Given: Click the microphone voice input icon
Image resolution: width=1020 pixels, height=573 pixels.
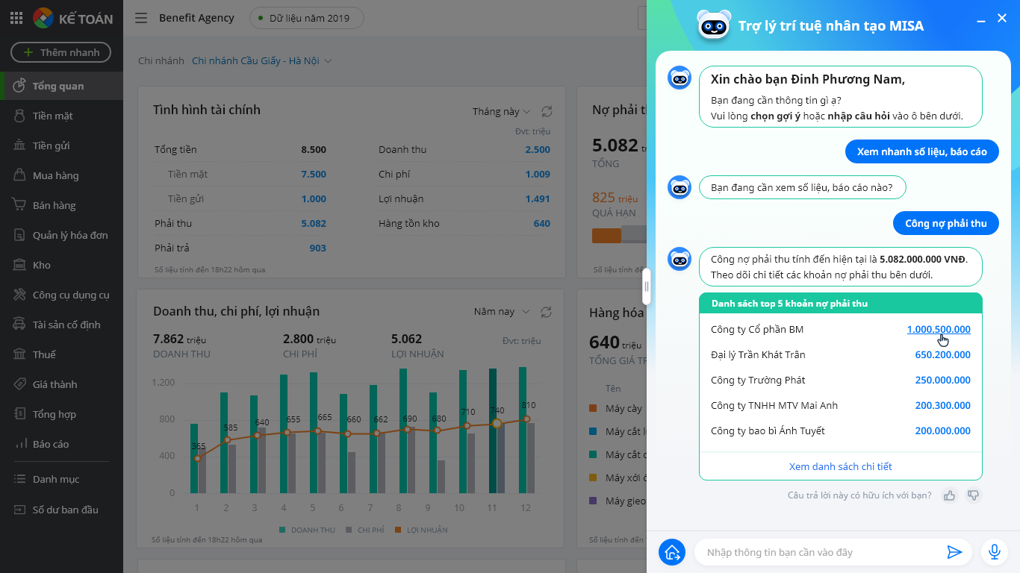Looking at the screenshot, I should pos(994,552).
